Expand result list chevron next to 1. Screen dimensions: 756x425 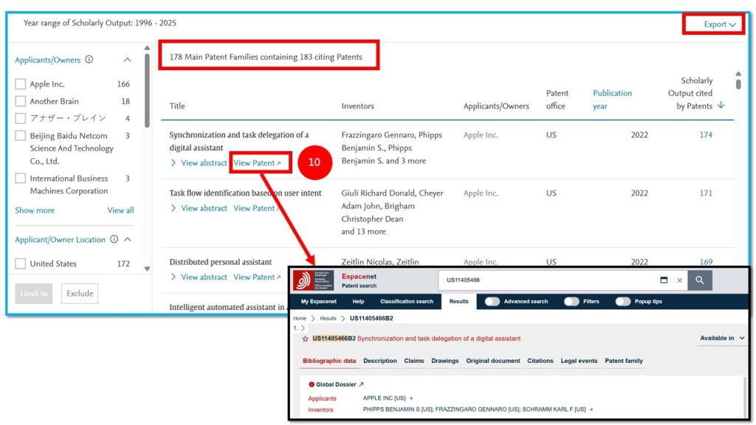pos(303,328)
